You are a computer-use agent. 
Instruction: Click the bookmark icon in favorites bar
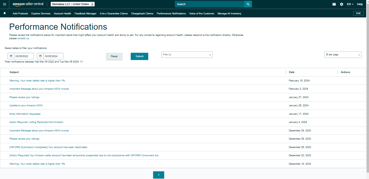click(x=5, y=13)
